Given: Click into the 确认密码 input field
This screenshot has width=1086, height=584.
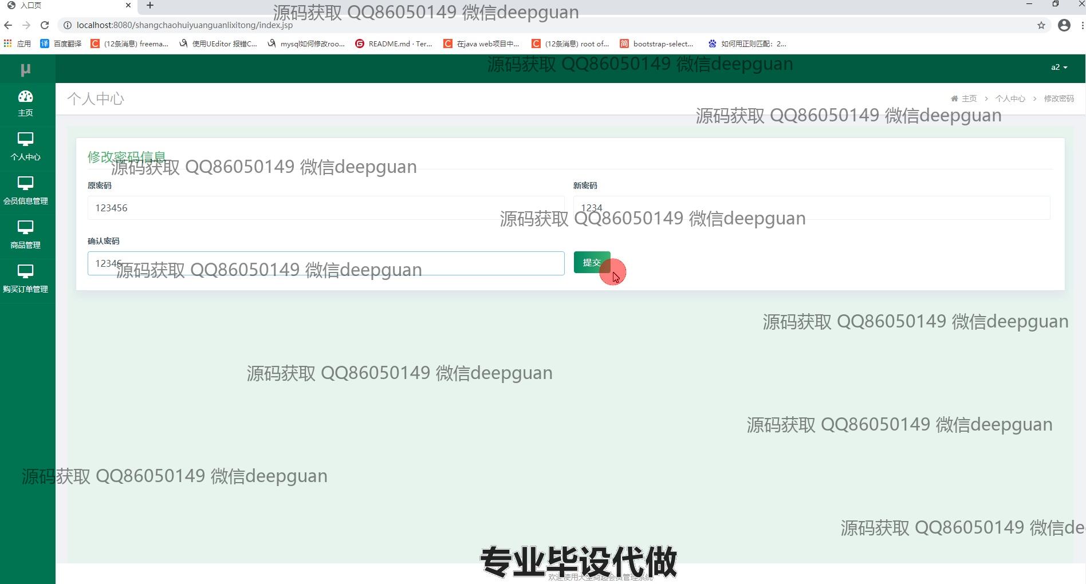Looking at the screenshot, I should coord(325,263).
